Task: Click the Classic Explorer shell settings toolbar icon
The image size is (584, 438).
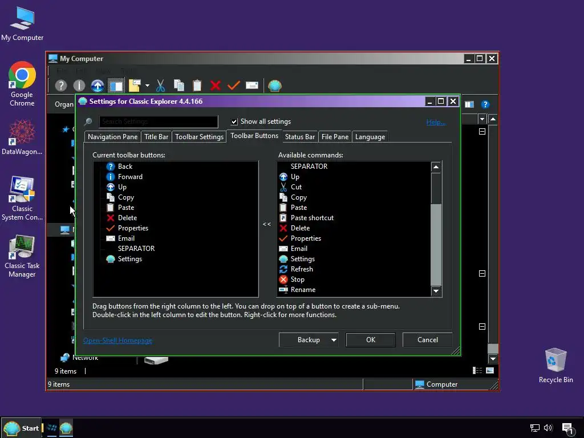Action: click(x=275, y=86)
